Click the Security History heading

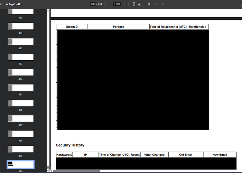(70, 145)
